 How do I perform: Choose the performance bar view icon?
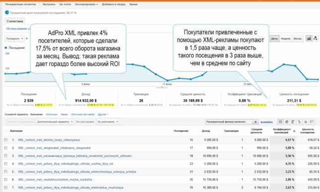click(293, 122)
